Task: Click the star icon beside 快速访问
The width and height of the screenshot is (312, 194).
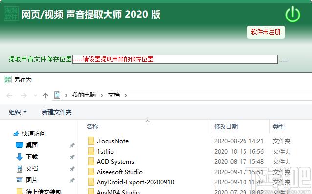Action: 16,134
